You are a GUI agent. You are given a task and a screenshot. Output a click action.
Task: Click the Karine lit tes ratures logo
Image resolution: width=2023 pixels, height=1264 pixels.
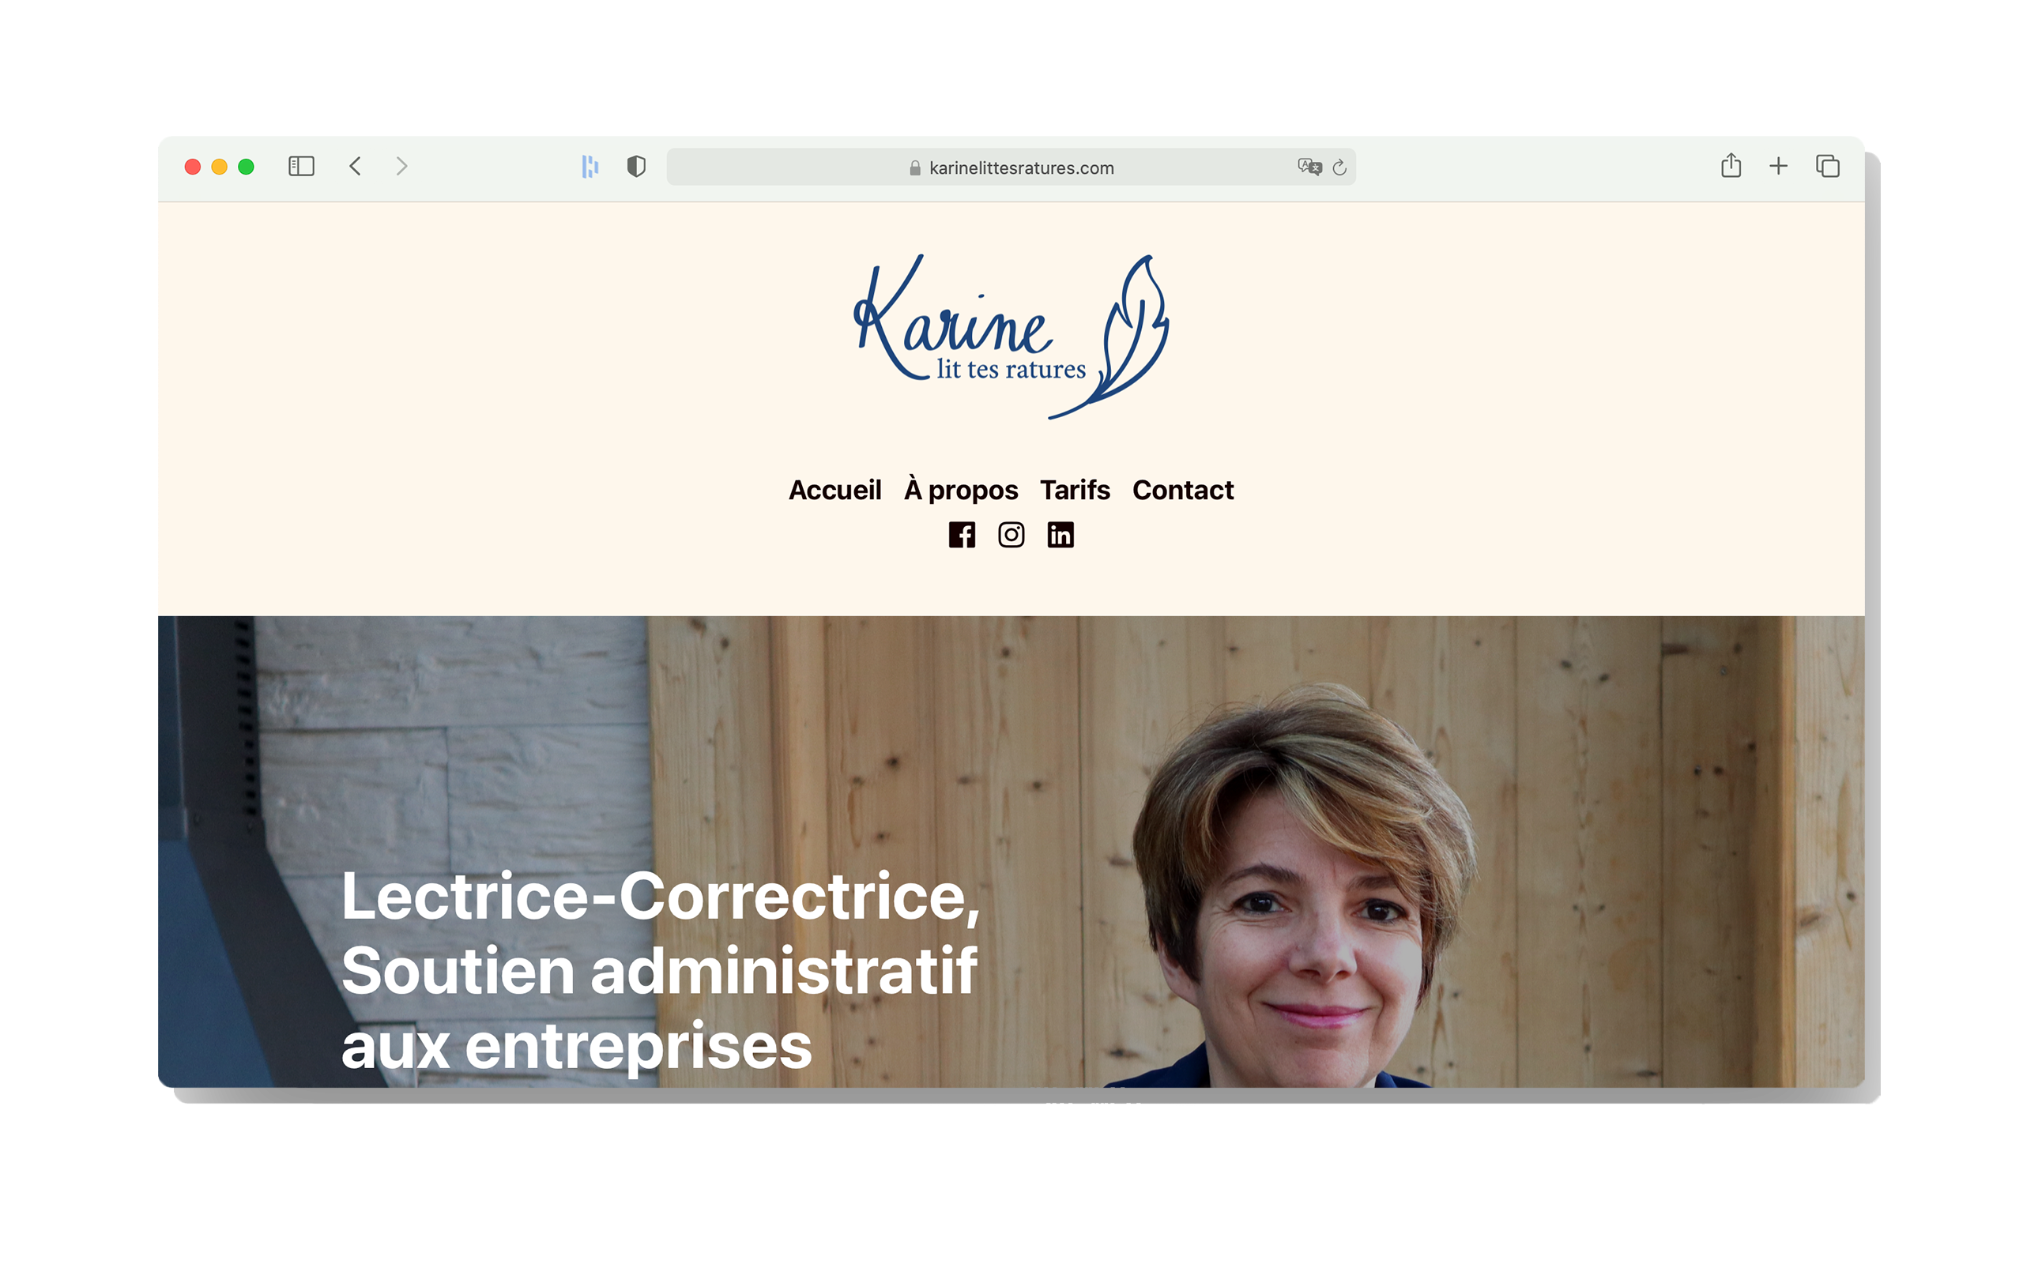1011,336
